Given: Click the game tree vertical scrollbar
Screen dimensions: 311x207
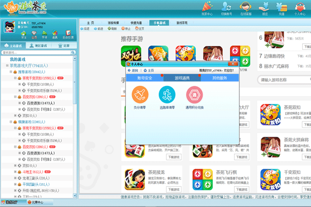Looking at the screenshot, I should pos(75,127).
